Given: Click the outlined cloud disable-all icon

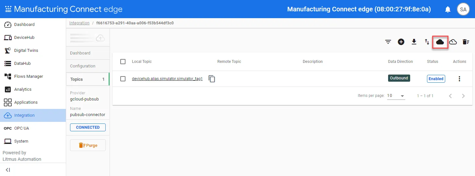Looking at the screenshot, I should (453, 42).
